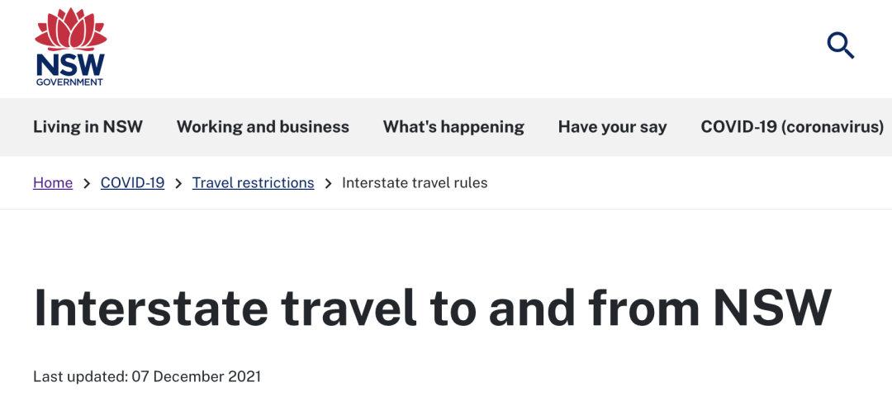Open the Working and business menu
This screenshot has width=892, height=415.
[x=263, y=127]
